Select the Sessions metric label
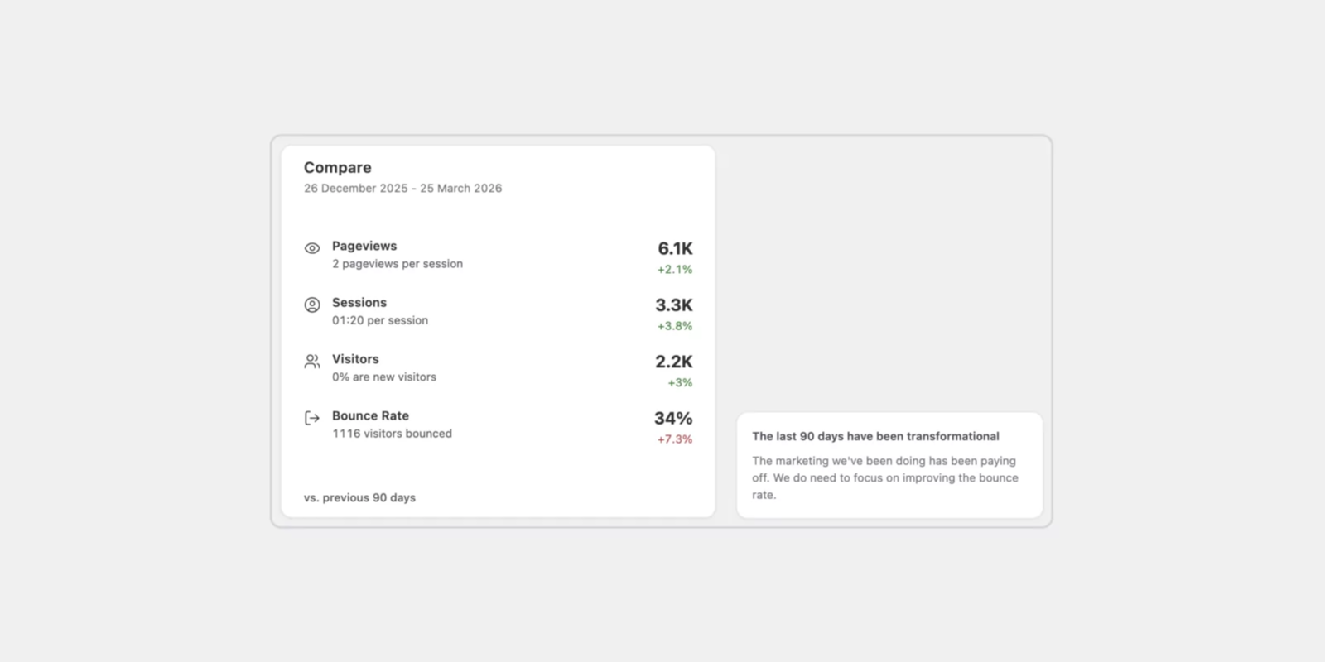 [359, 303]
